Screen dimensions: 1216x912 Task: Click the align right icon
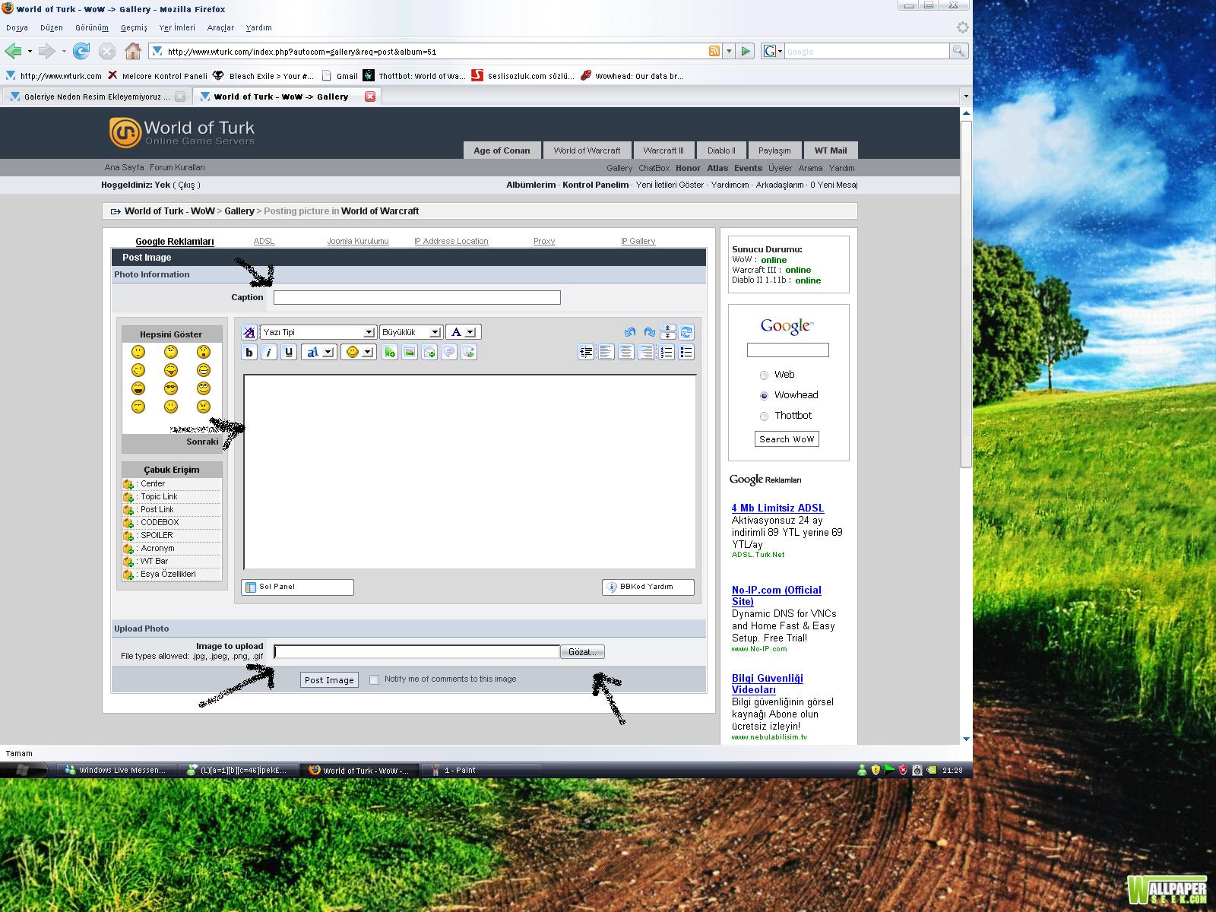(x=646, y=352)
